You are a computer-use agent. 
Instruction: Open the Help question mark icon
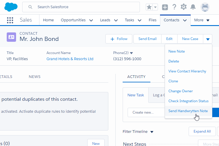174,7
